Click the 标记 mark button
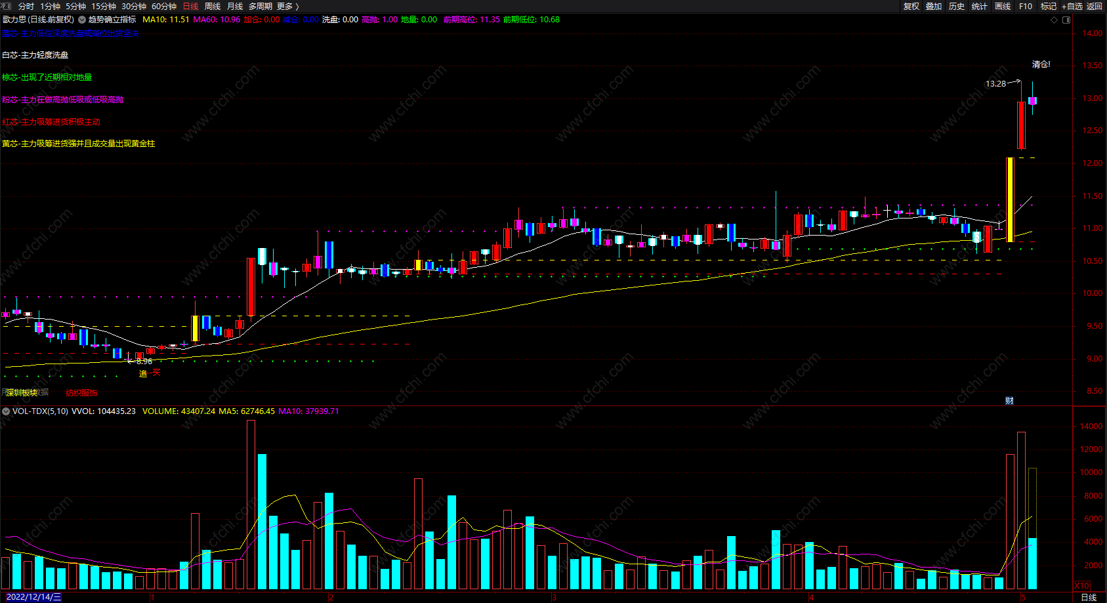Image resolution: width=1107 pixels, height=603 pixels. 1049,6
